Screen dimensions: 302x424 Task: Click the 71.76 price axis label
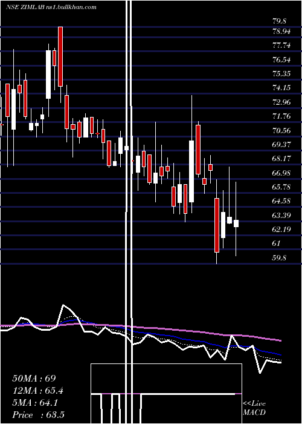[x=281, y=116]
